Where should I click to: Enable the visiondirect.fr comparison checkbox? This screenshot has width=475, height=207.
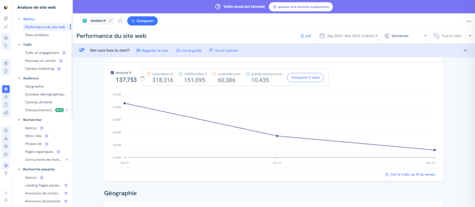[149, 73]
